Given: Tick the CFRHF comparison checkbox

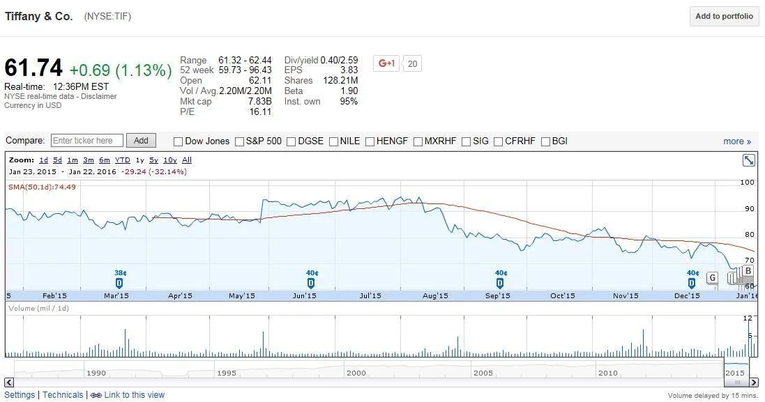Looking at the screenshot, I should [498, 141].
